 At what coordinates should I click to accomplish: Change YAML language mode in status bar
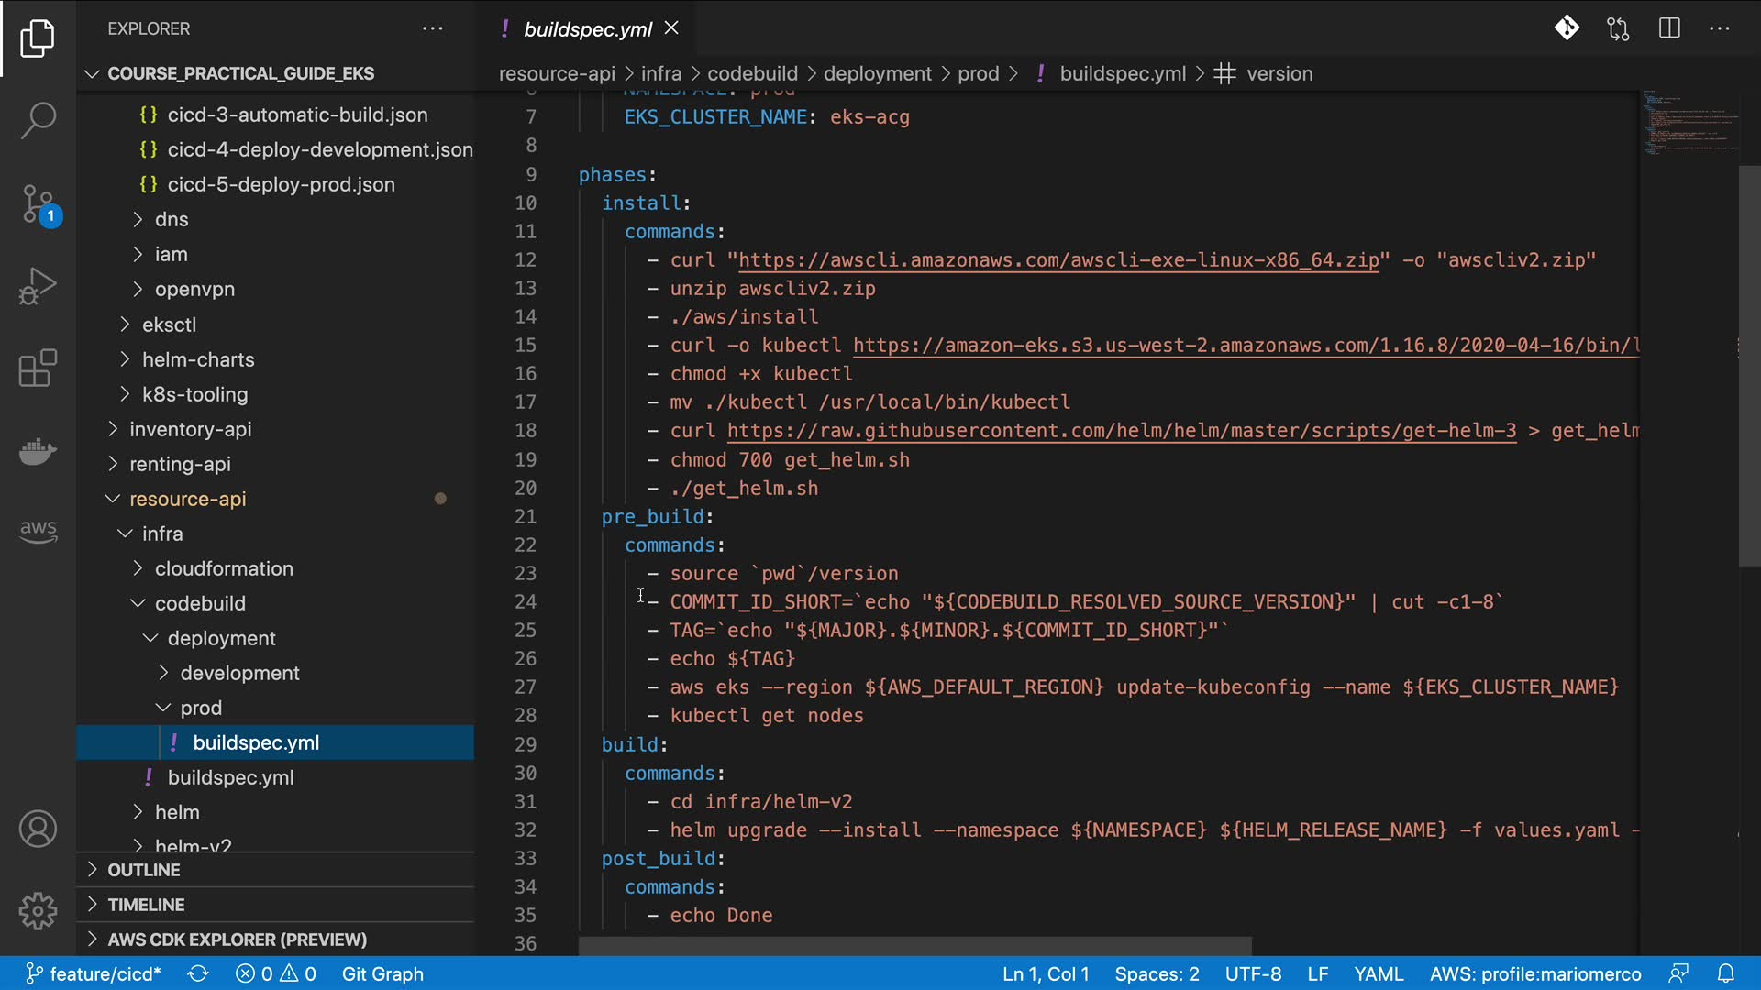click(x=1379, y=973)
